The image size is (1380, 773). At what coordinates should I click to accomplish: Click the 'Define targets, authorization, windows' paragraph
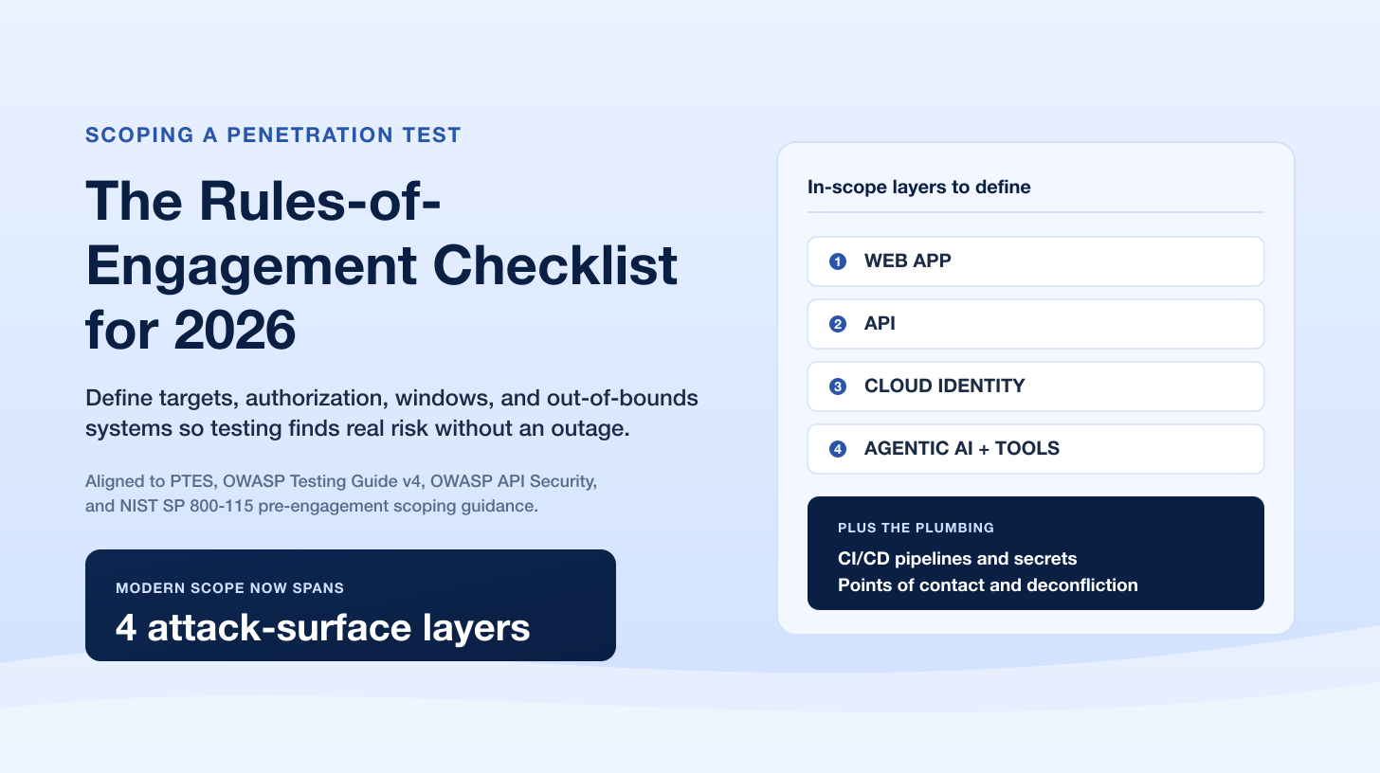(x=391, y=413)
